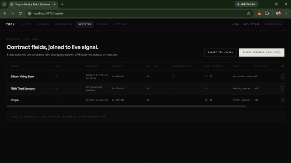Viewport: 291px width, 163px height.
Task: Click the Function column header
Action: [x=91, y=66]
